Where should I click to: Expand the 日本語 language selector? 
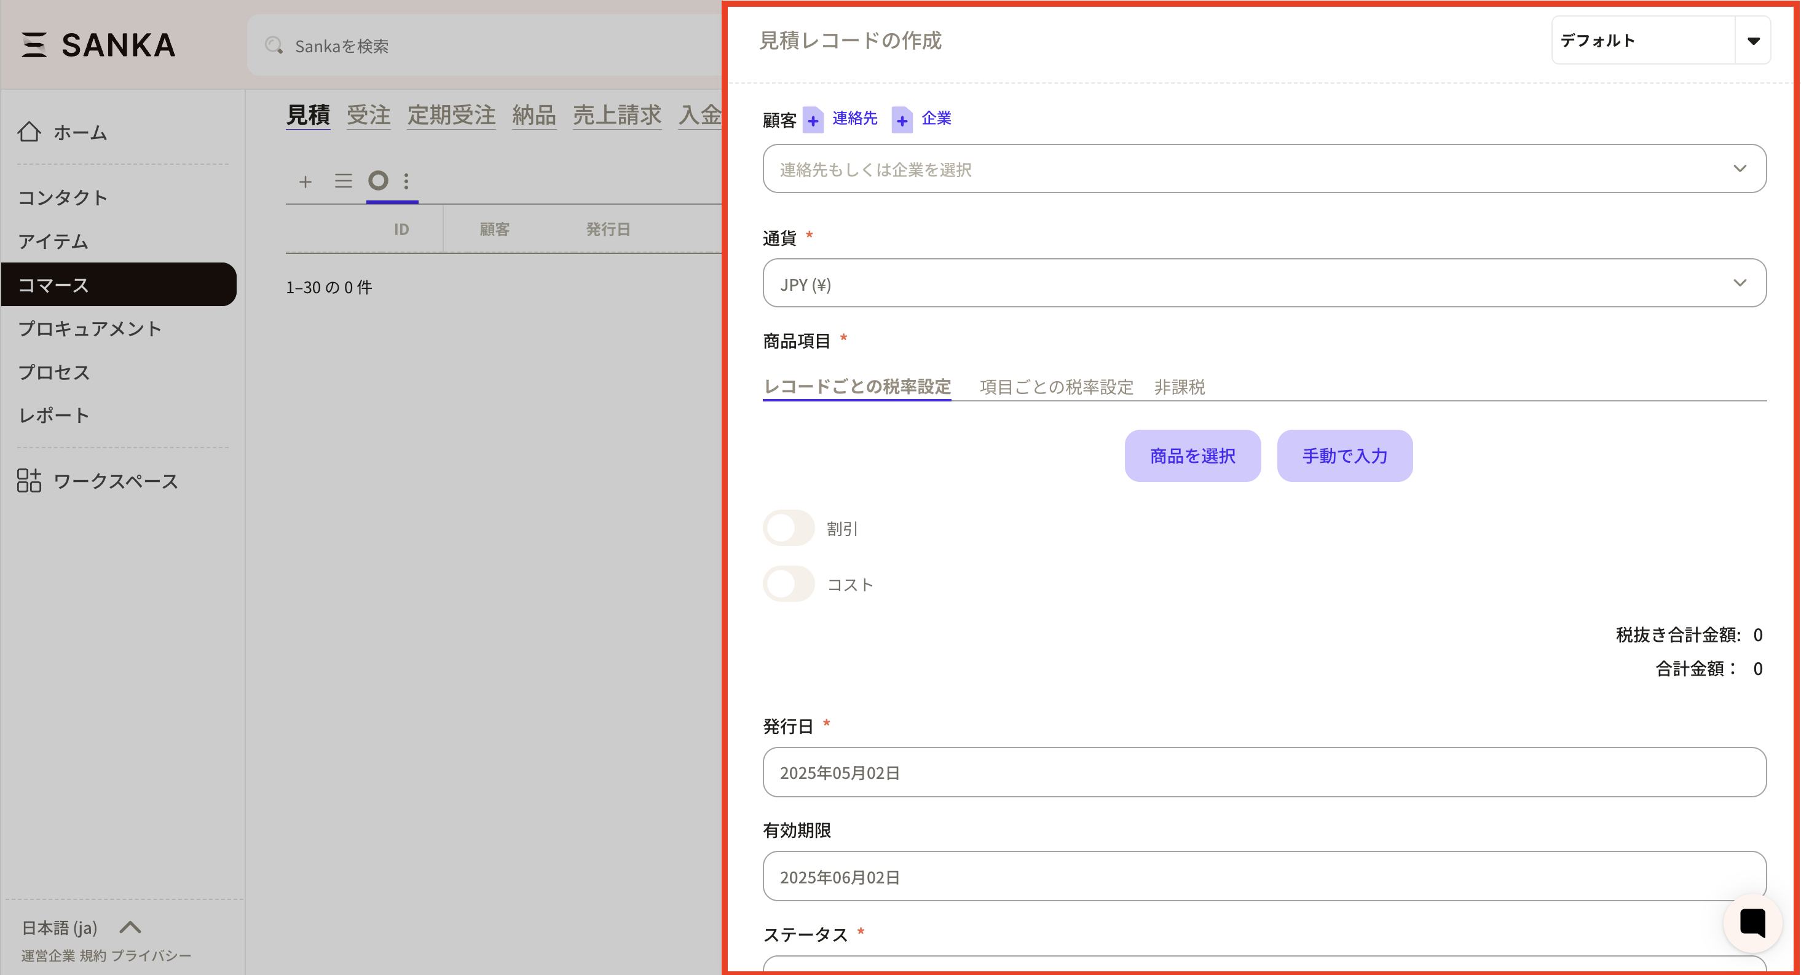click(130, 928)
